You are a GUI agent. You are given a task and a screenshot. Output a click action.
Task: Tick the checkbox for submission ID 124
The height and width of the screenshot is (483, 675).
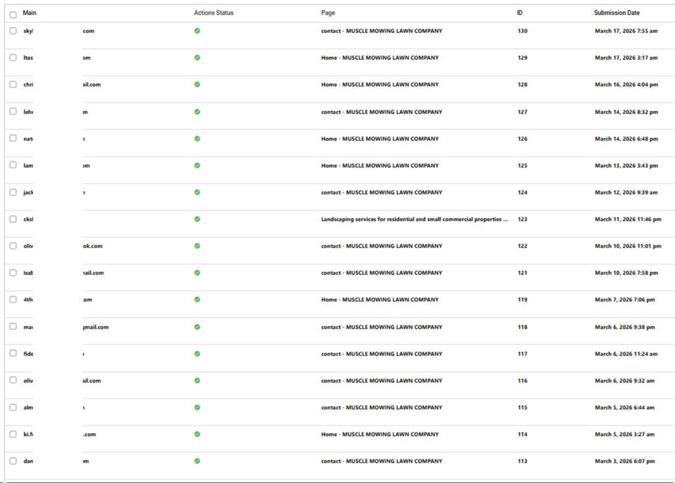click(13, 192)
